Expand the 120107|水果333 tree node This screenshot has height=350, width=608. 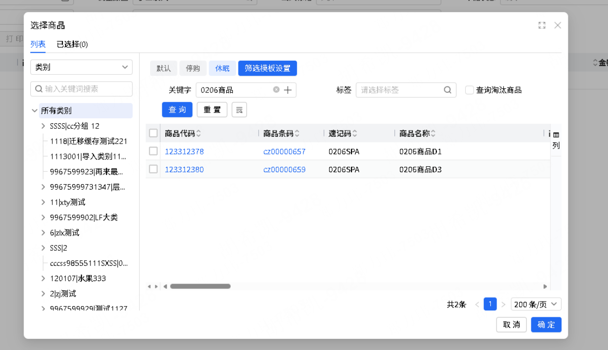click(43, 279)
